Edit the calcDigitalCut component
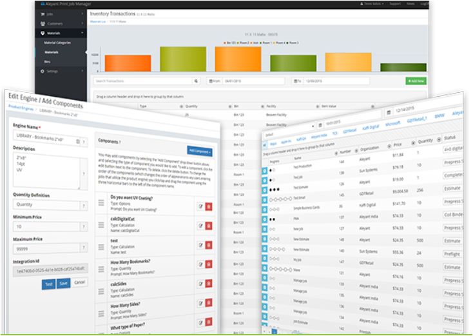The height and width of the screenshot is (336, 473). [200, 226]
